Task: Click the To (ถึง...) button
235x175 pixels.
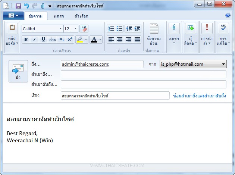Action: tap(36, 64)
